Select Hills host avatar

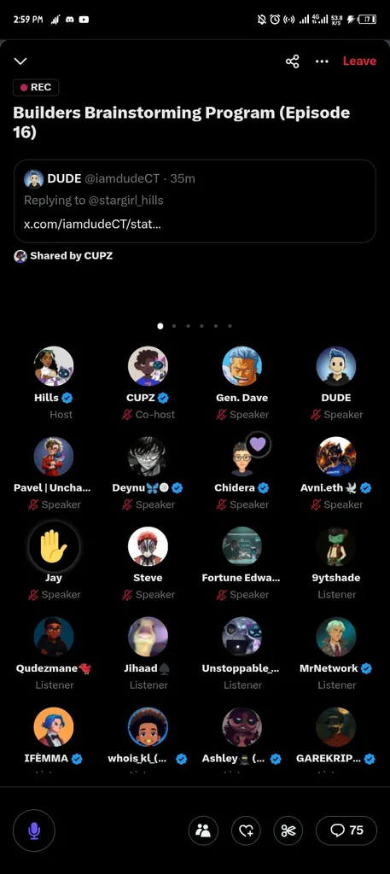point(54,366)
